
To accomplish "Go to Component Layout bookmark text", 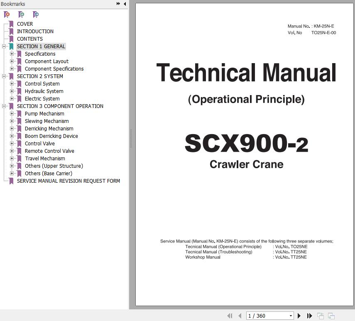I will (x=47, y=61).
